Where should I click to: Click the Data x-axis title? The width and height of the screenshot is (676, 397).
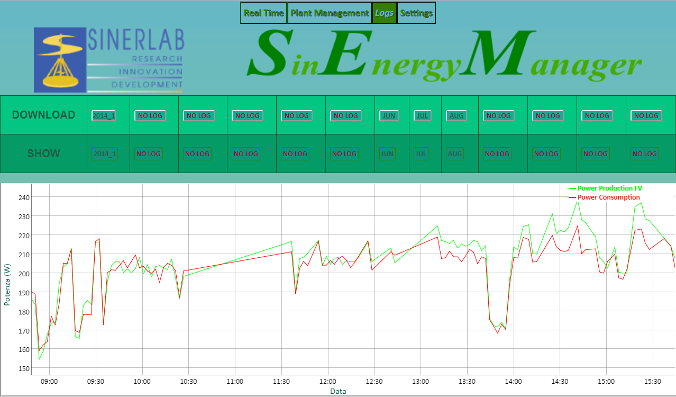point(338,391)
